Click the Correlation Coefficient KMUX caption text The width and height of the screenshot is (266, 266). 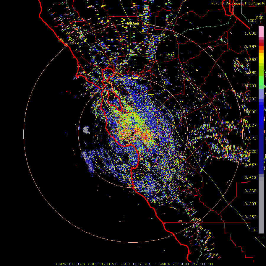134,264
